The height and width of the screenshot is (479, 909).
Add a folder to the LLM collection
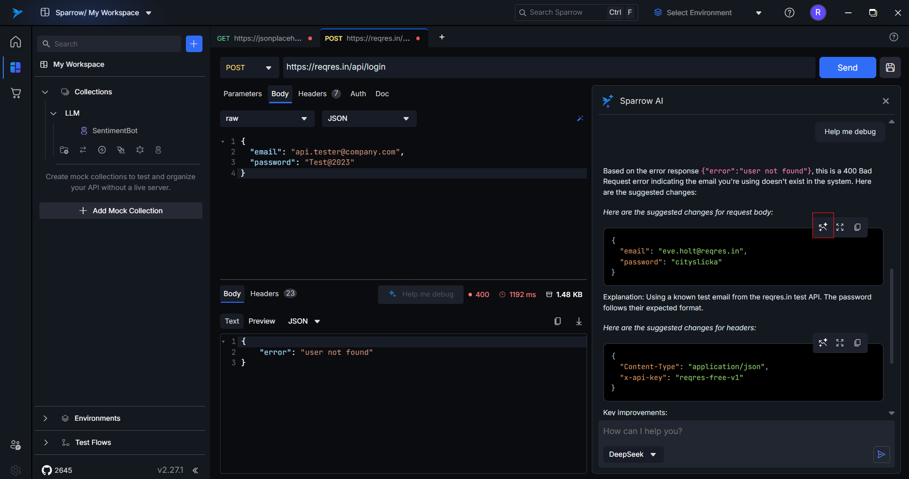(64, 150)
